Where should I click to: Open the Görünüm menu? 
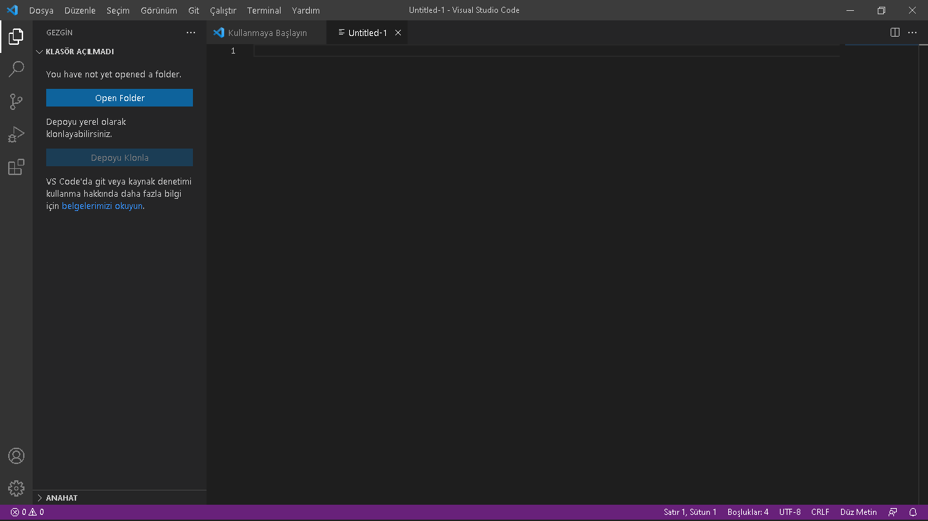coord(159,10)
